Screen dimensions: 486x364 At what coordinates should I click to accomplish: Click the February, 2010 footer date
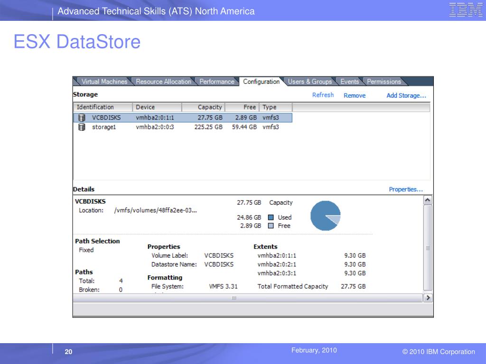(314, 350)
